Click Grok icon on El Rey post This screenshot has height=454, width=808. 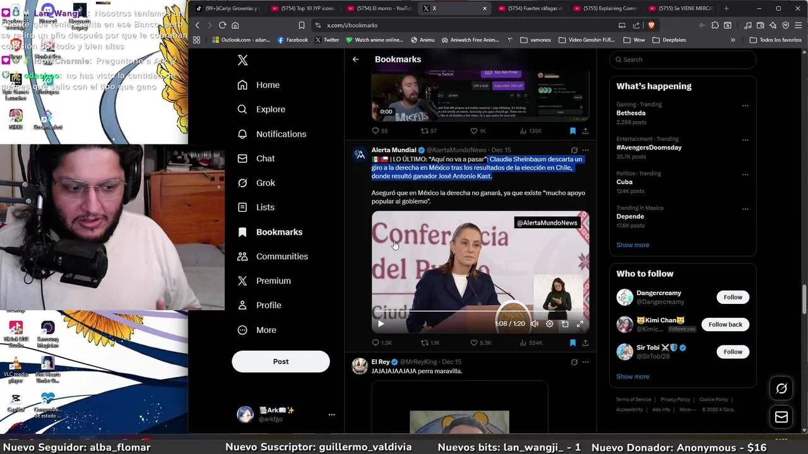point(574,362)
